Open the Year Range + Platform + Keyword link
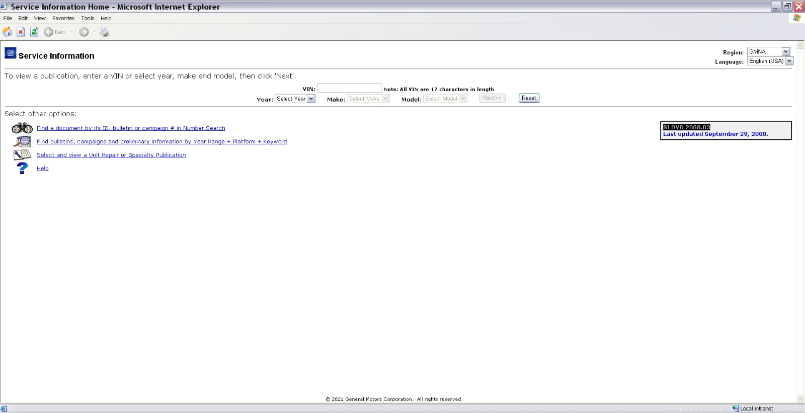 point(162,142)
